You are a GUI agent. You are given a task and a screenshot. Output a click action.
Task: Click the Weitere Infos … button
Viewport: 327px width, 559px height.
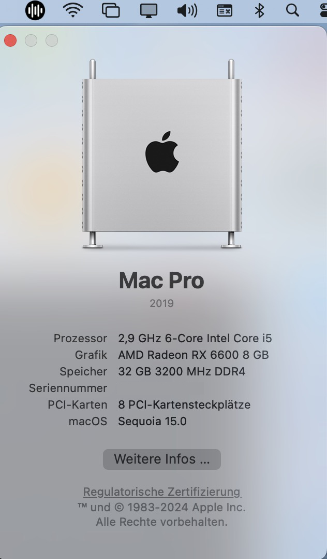(x=162, y=459)
